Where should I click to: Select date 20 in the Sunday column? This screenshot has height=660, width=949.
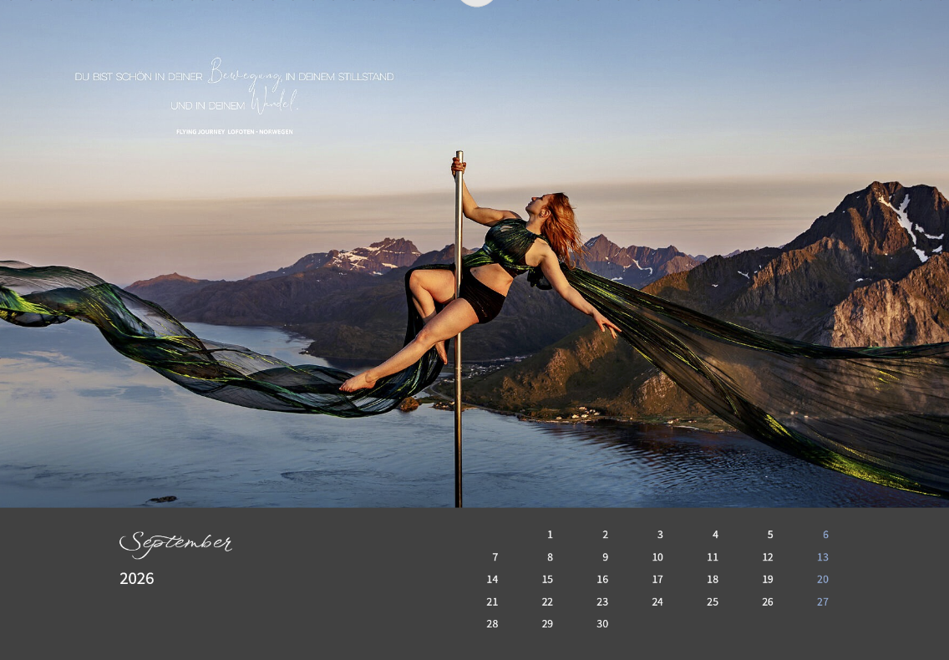(823, 579)
